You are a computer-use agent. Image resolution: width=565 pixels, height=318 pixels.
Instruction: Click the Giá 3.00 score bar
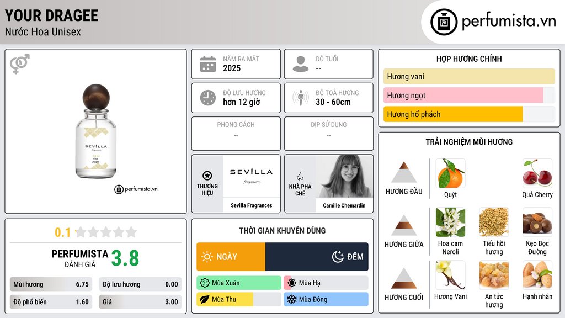pos(140,302)
